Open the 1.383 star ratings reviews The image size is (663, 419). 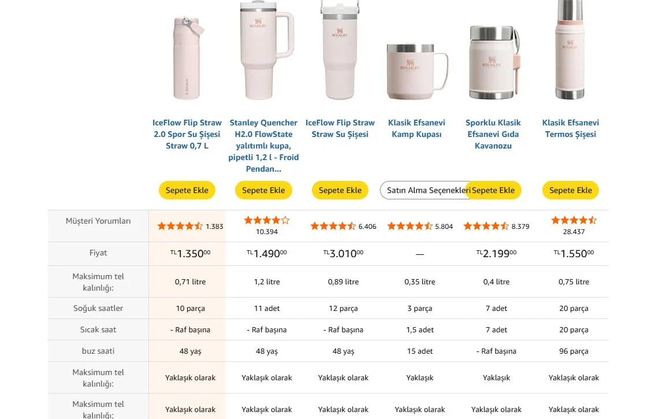click(x=190, y=227)
